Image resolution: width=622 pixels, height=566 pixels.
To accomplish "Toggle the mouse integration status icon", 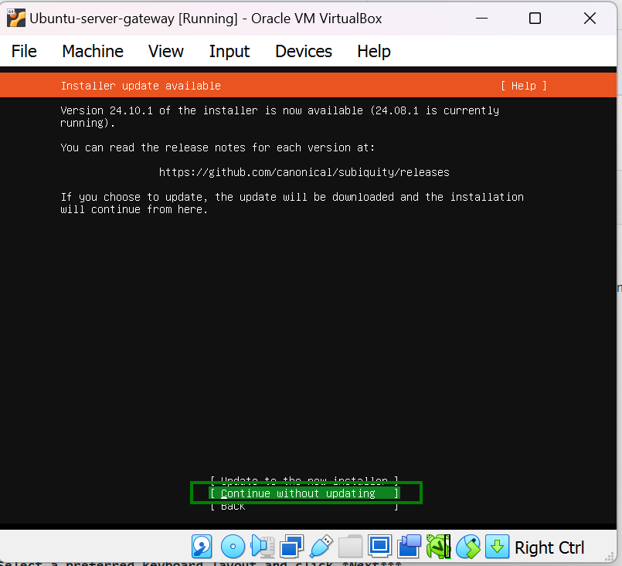I will coord(467,547).
